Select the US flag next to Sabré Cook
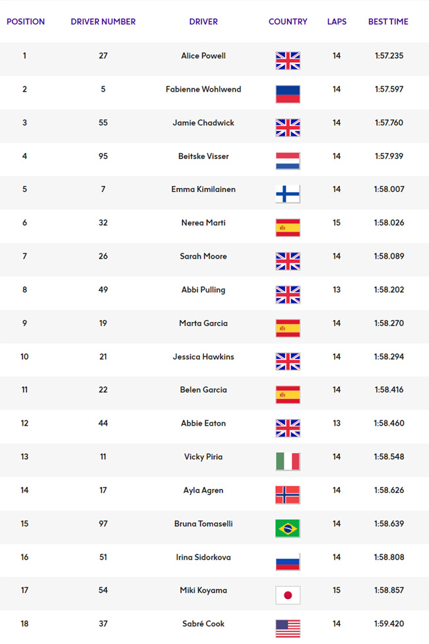Viewport: 429px width, 644px height. tap(288, 629)
